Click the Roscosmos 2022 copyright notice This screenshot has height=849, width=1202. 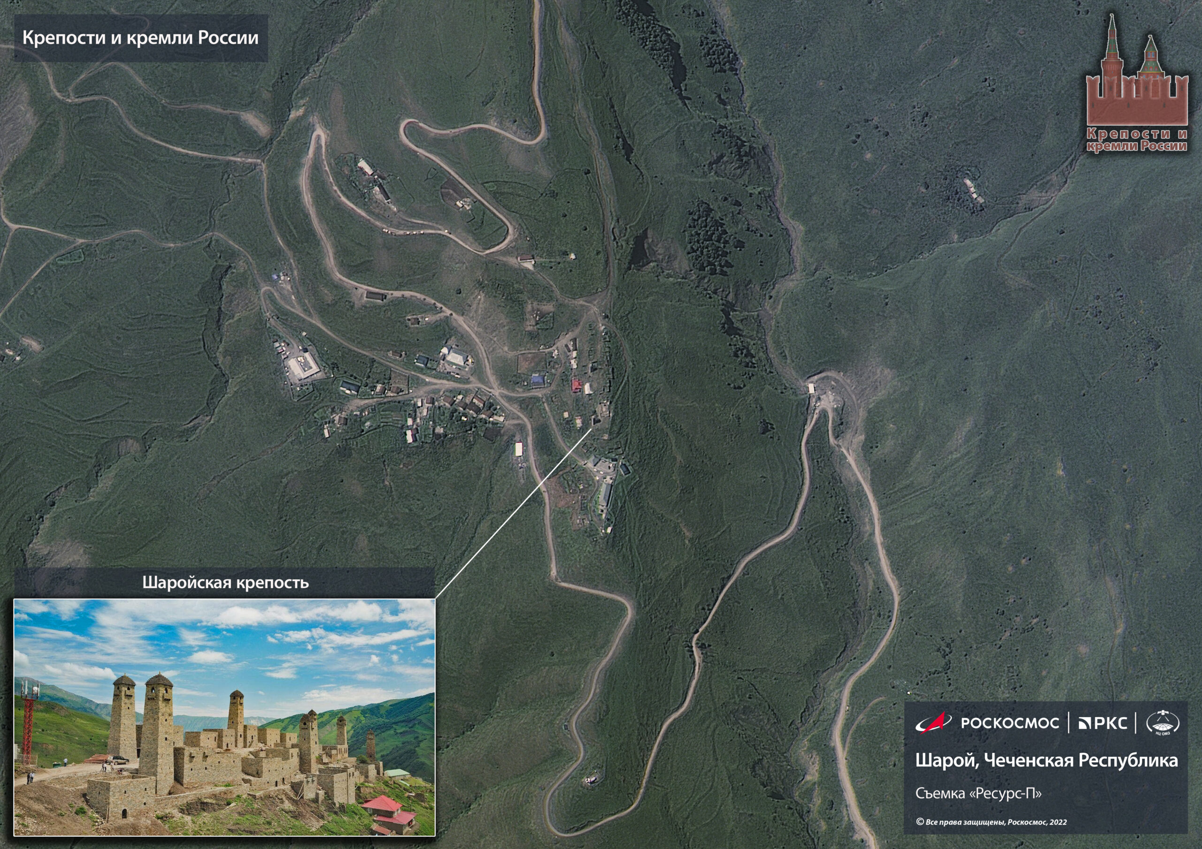pyautogui.click(x=991, y=822)
